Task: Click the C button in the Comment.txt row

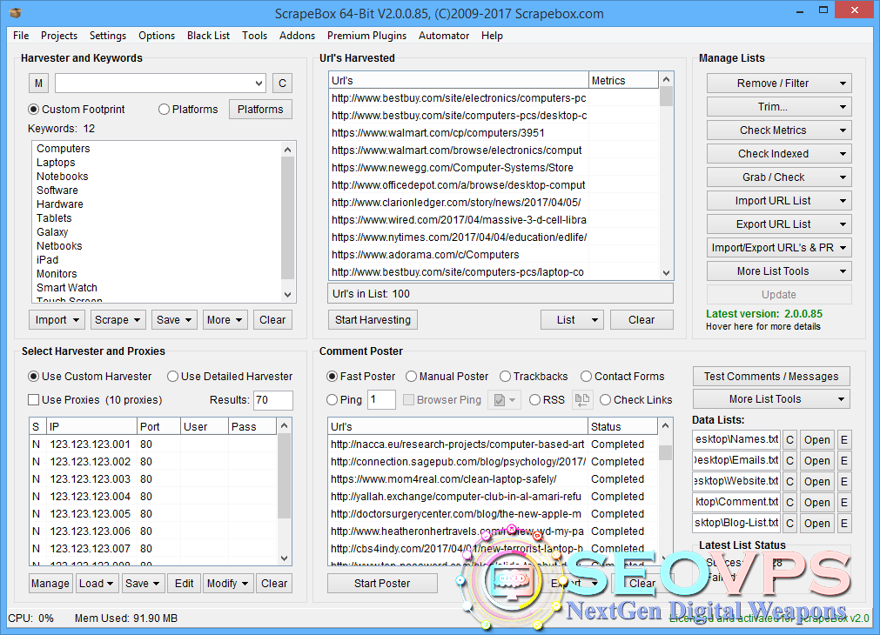Action: [789, 502]
